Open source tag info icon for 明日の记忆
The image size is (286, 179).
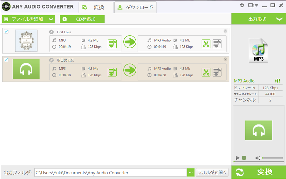tap(112, 72)
